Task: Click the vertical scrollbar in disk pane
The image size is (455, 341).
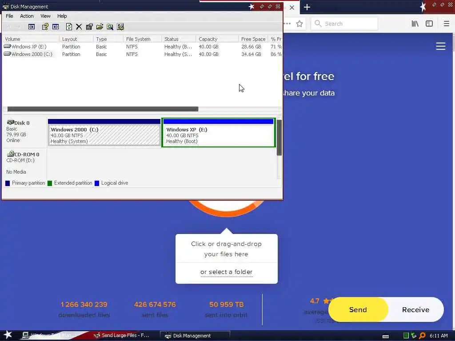Action: (279, 138)
